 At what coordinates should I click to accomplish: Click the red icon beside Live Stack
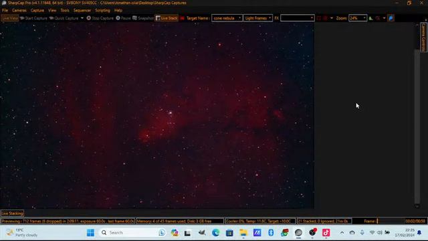coord(182,18)
